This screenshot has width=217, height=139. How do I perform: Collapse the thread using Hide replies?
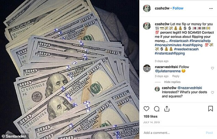tap(172, 82)
